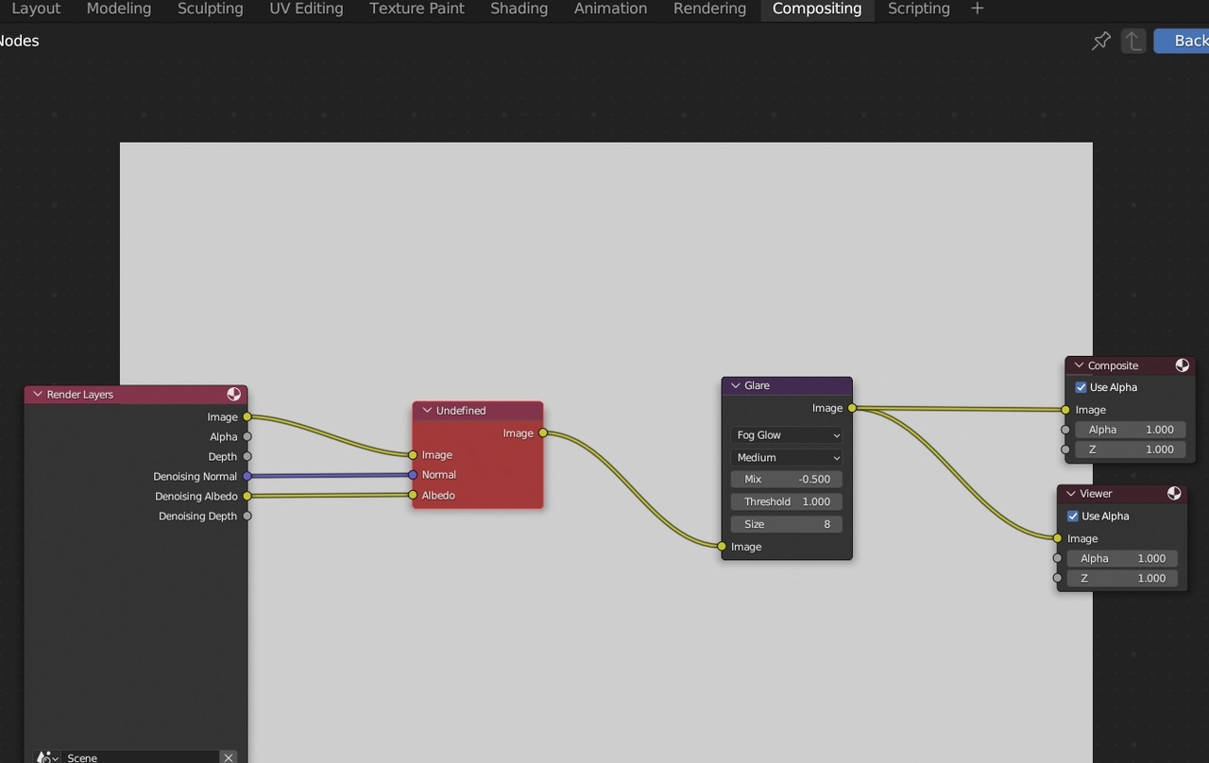Screen dimensions: 1209x763
Task: Go to parent node tree arrow icon
Action: 1133,41
